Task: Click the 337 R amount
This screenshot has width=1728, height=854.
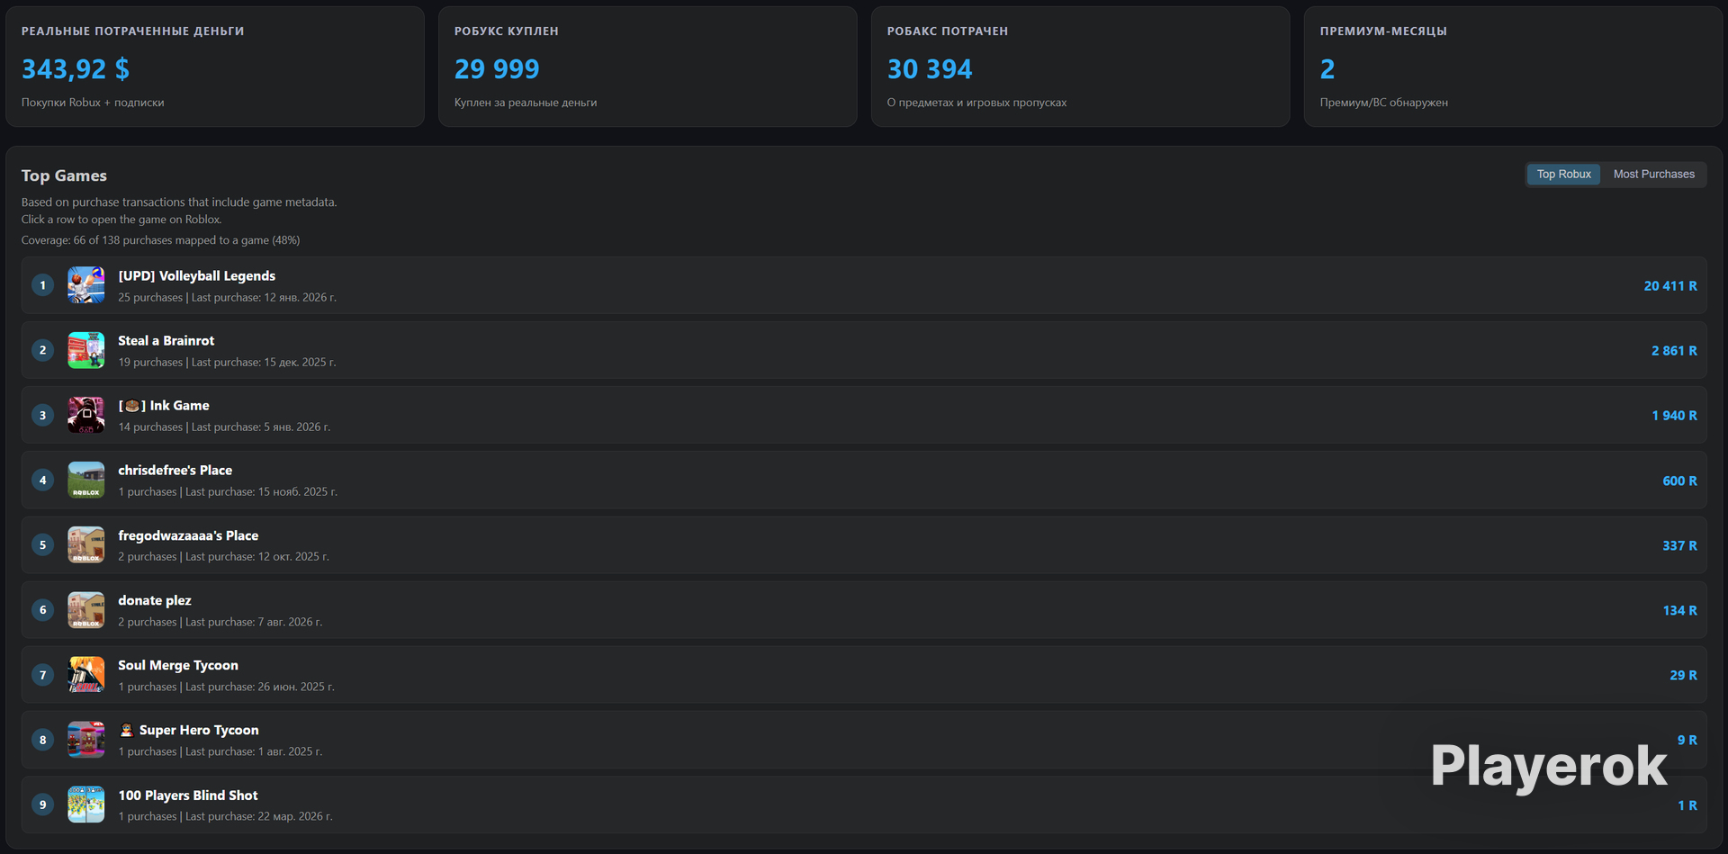Action: (x=1679, y=545)
